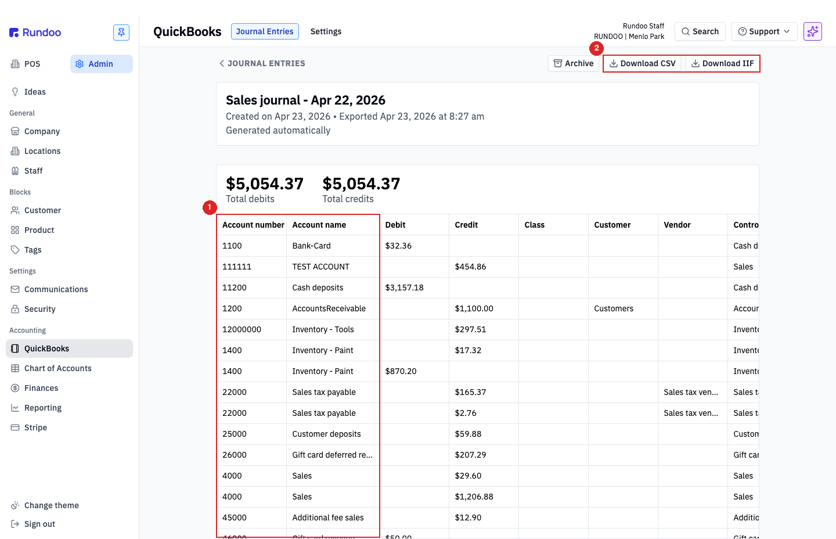Open the AI sparkle assistant
Screen dimensions: 836x539
point(813,31)
